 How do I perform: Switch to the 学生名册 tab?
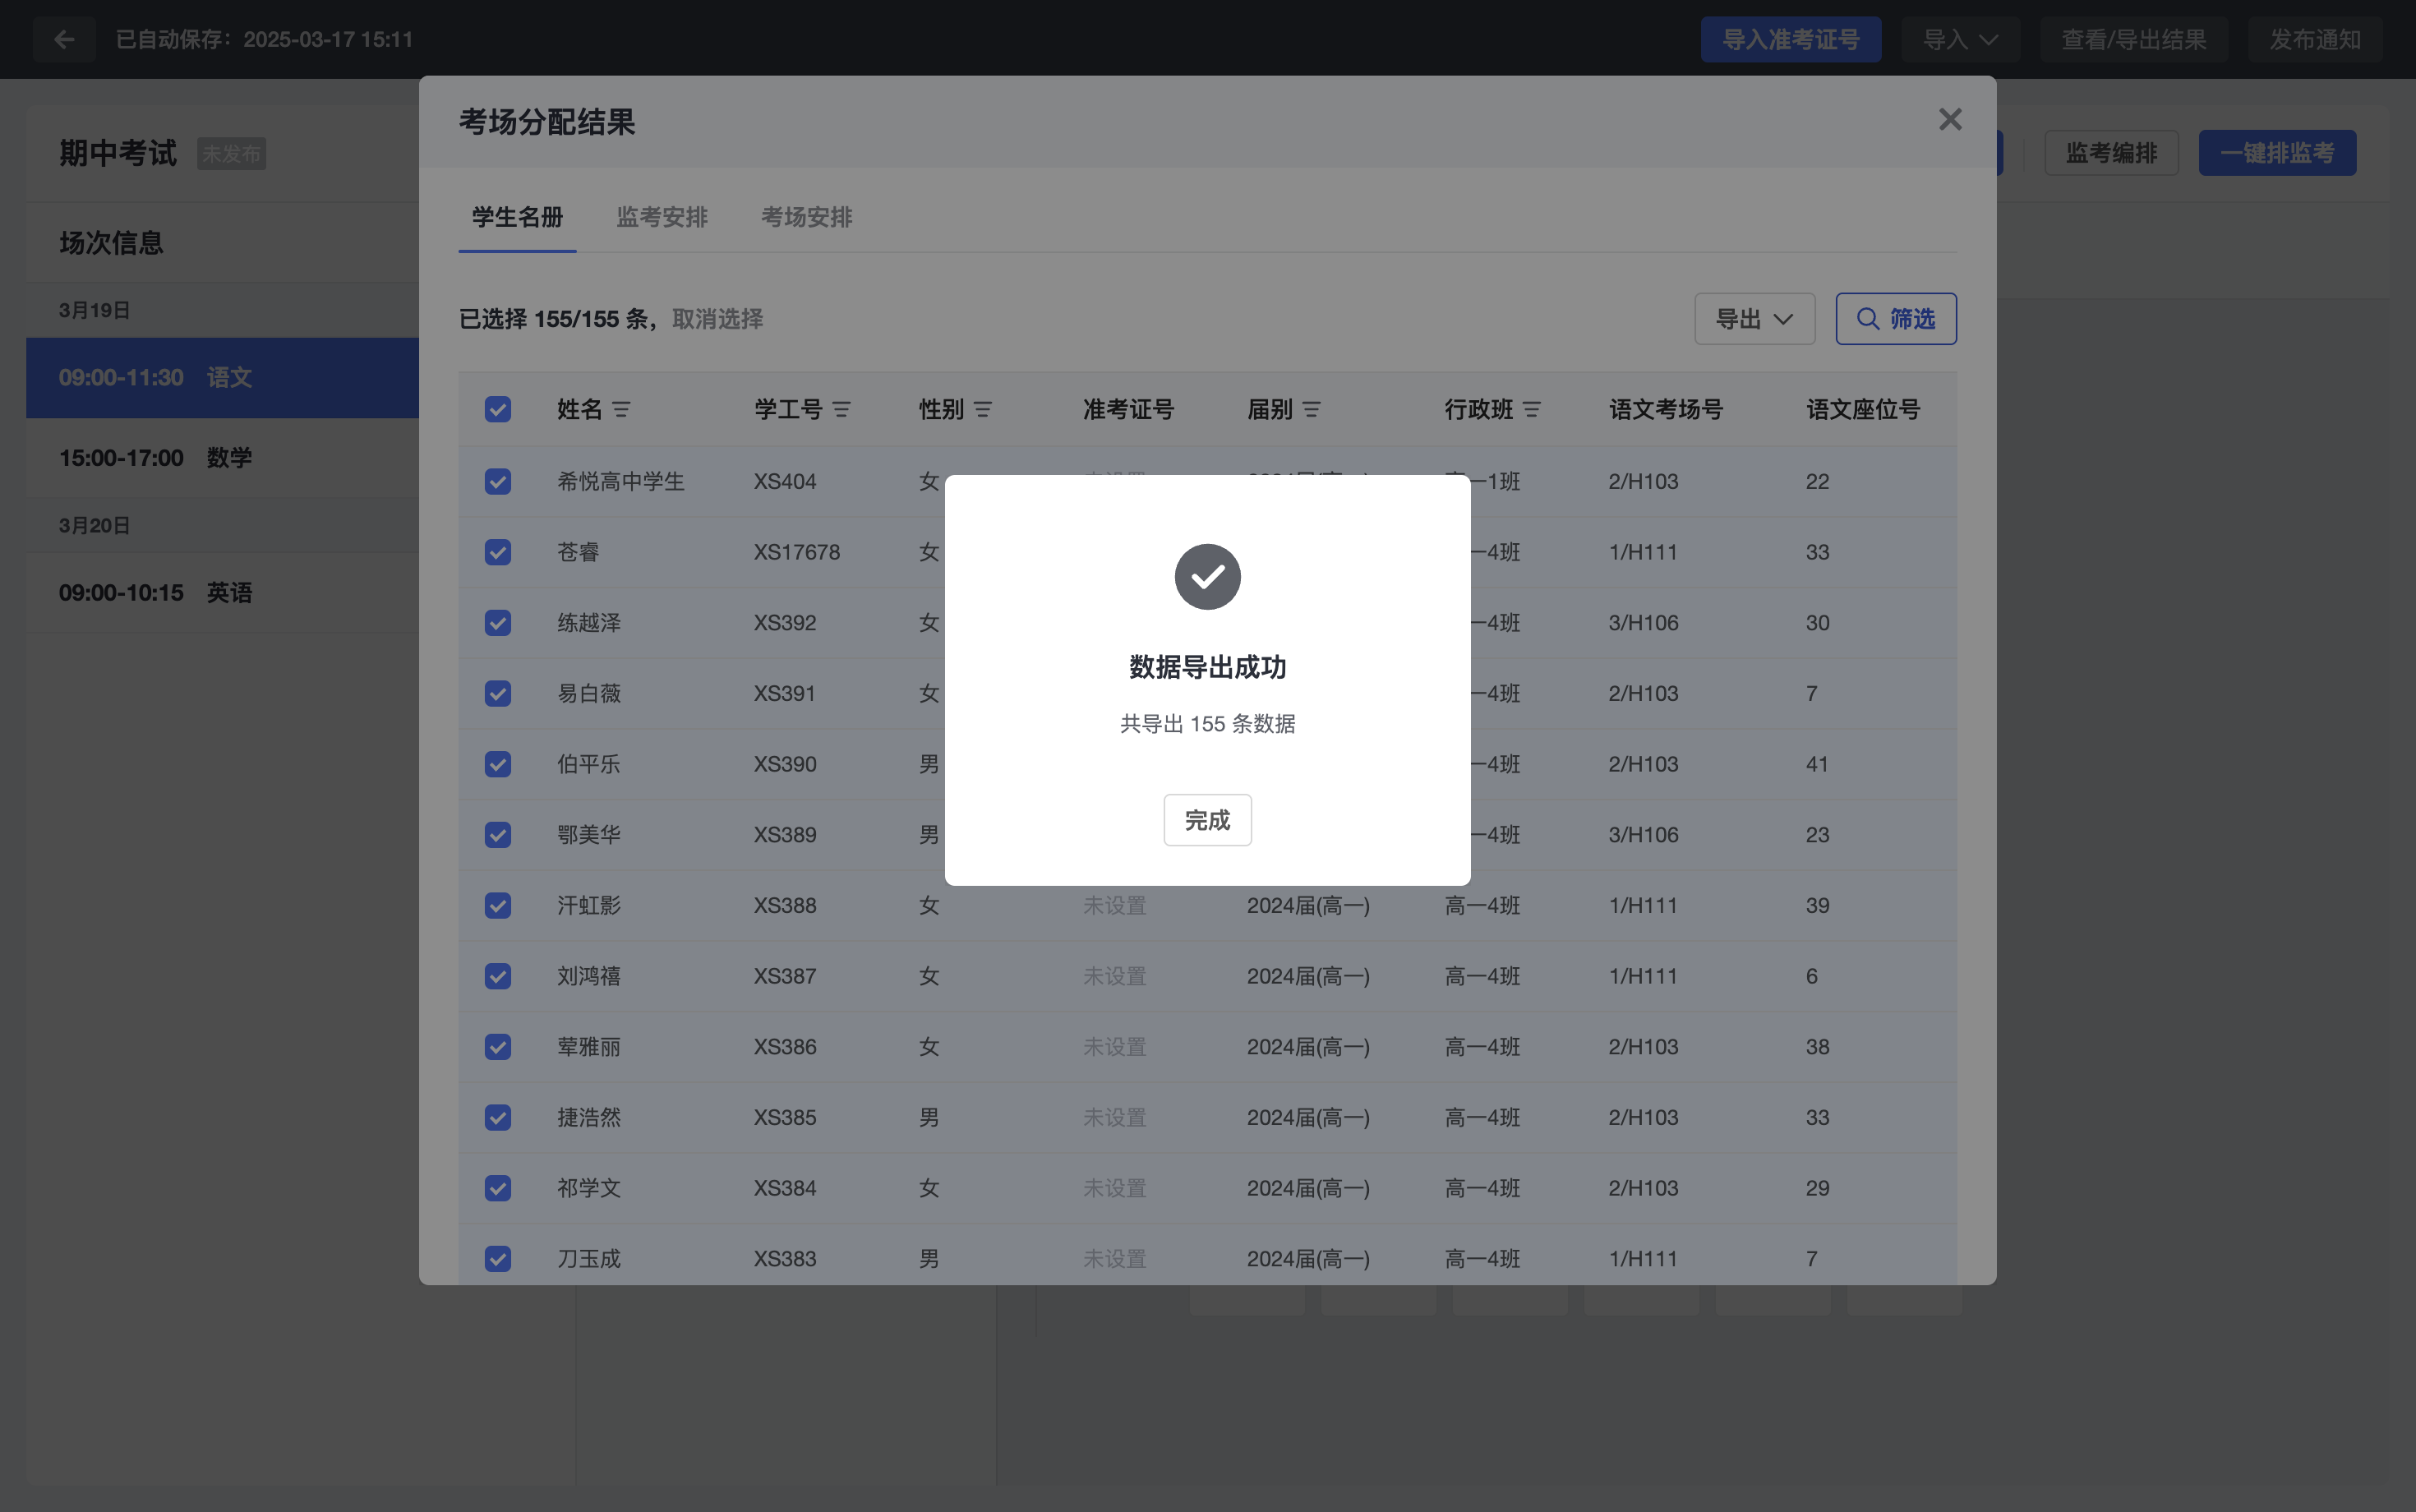click(x=517, y=217)
